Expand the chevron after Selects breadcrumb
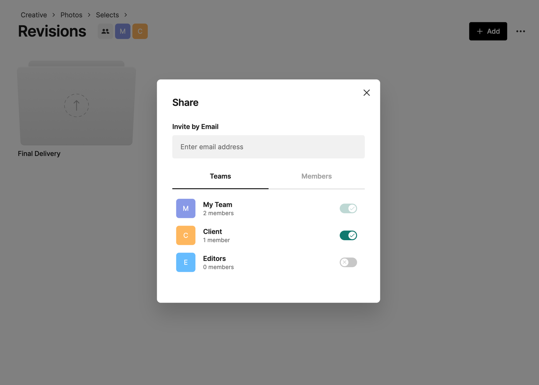 pyautogui.click(x=126, y=15)
